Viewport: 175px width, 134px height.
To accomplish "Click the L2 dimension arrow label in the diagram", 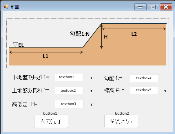I will (134, 34).
